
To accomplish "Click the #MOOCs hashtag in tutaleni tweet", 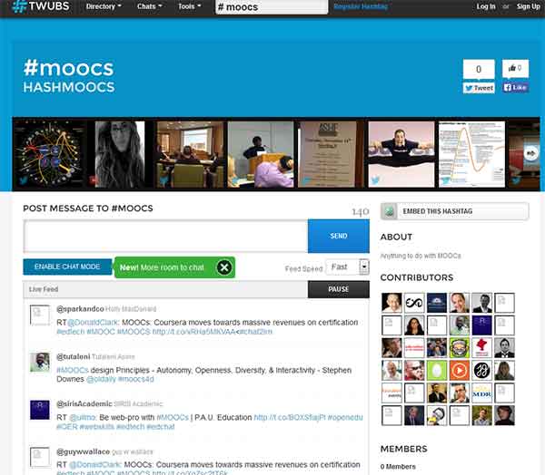I will point(73,370).
